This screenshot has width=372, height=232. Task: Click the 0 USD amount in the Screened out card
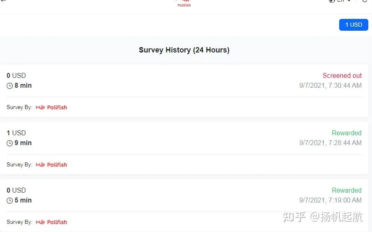[16, 75]
